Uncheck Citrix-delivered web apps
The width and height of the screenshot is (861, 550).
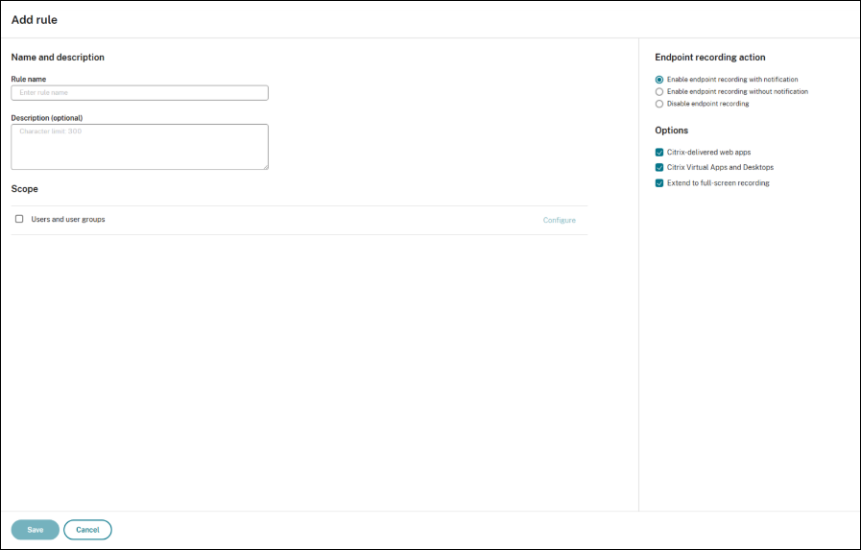coord(658,152)
